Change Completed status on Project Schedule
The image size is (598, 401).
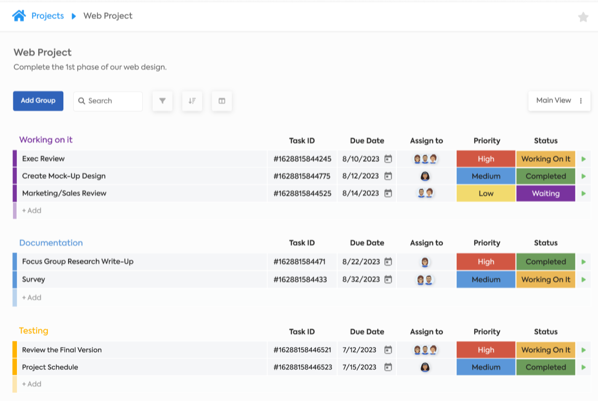point(546,367)
